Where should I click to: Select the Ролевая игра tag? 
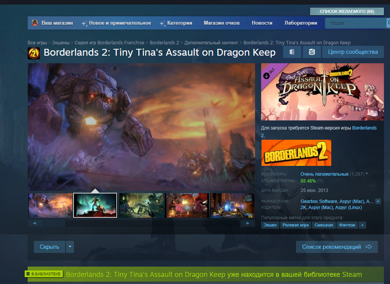[296, 225]
